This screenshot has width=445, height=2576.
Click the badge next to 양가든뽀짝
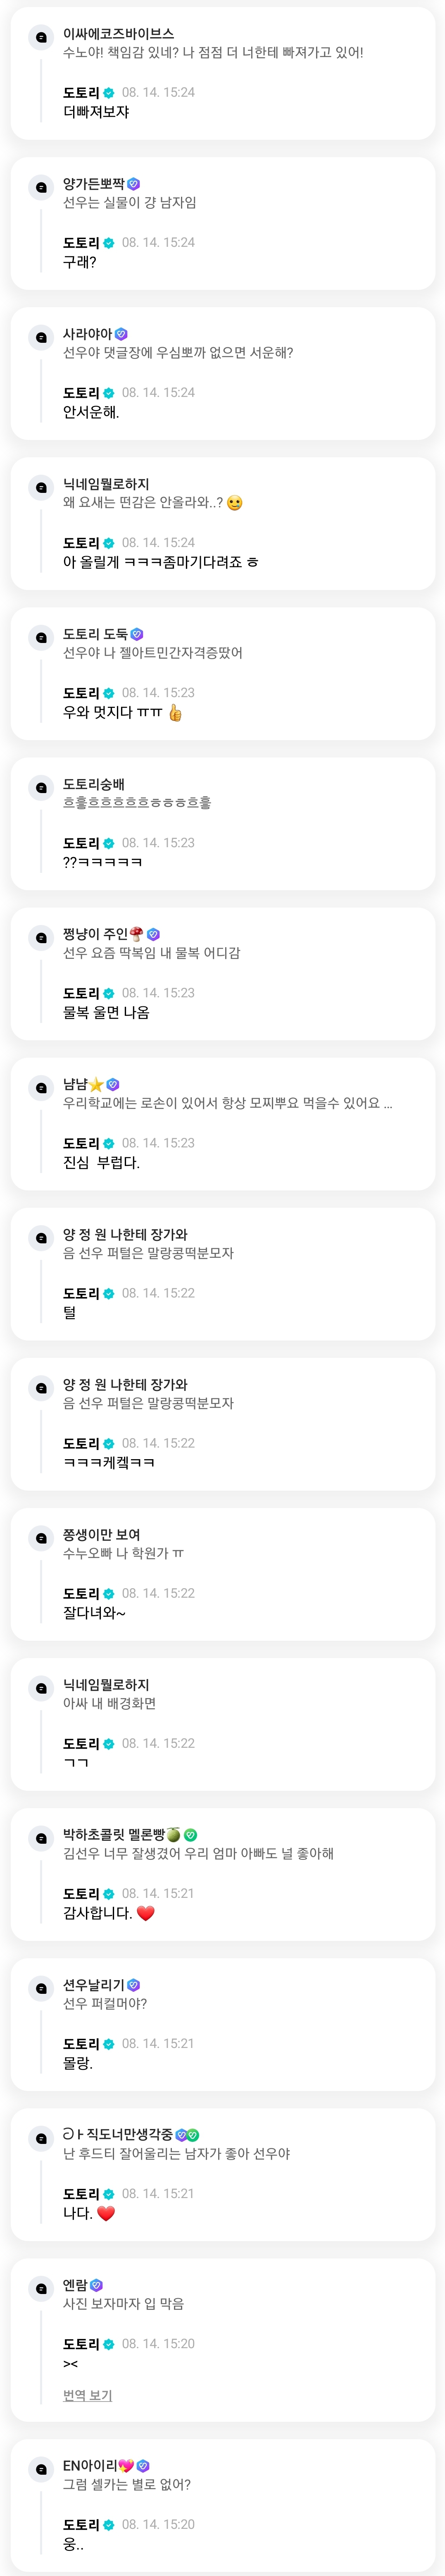[x=134, y=184]
